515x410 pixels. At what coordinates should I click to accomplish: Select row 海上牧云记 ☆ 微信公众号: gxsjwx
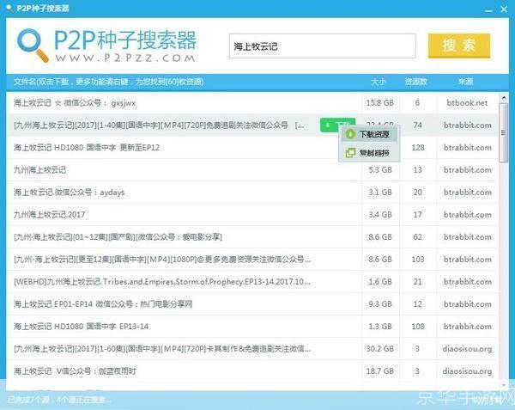click(252, 103)
